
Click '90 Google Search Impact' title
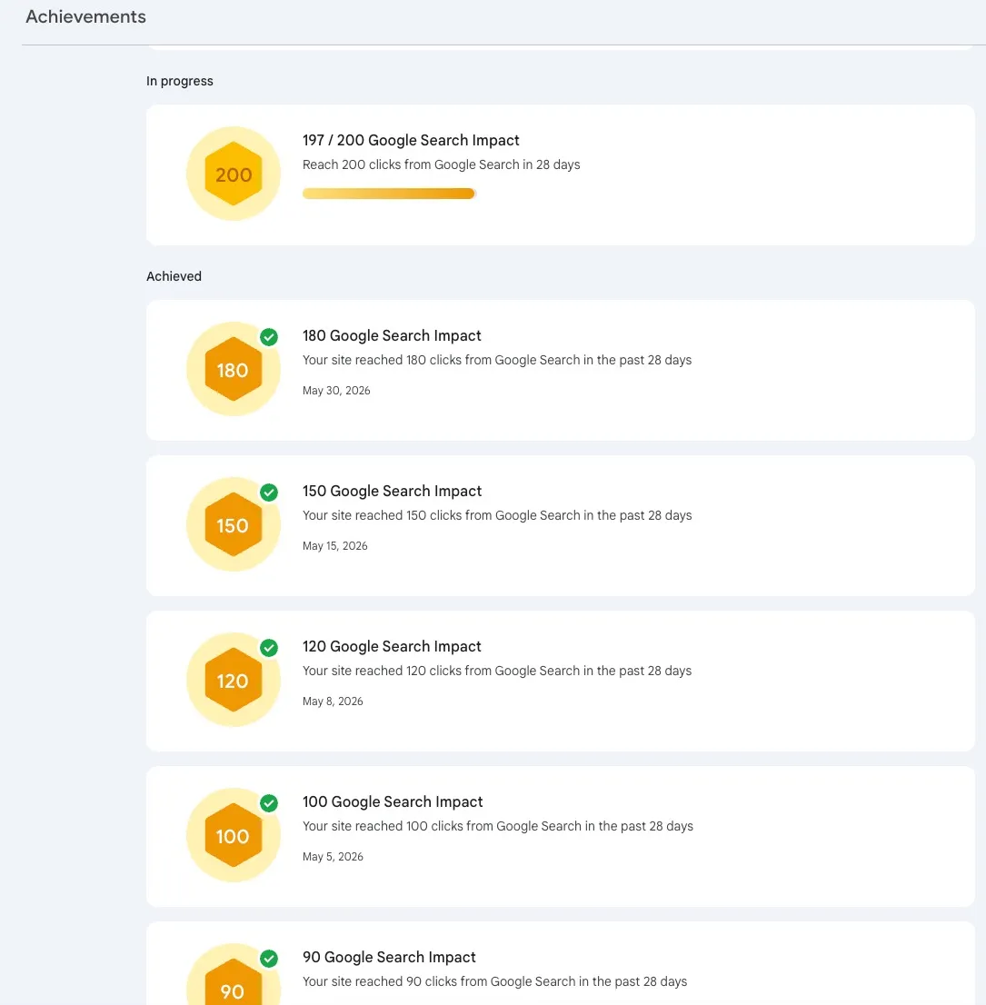click(x=389, y=957)
